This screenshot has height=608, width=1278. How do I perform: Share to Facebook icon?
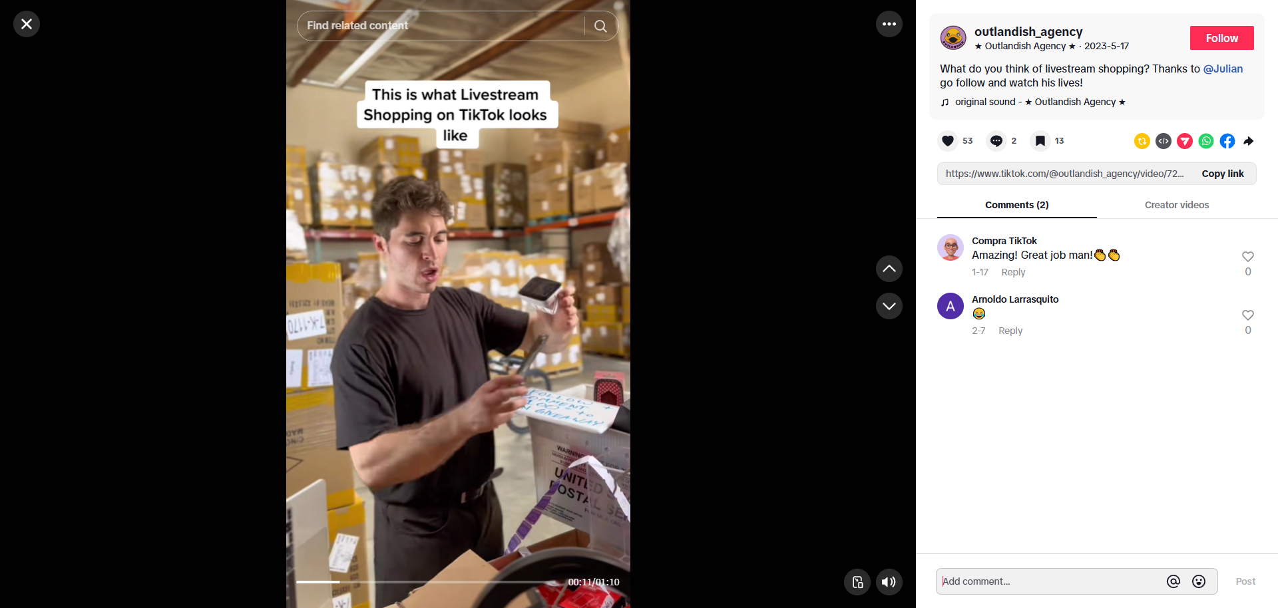[1227, 141]
